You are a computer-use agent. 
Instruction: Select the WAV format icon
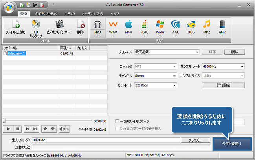(113, 24)
